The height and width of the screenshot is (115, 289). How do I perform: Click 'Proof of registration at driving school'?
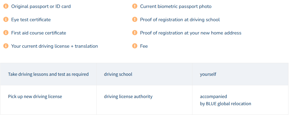180,20
